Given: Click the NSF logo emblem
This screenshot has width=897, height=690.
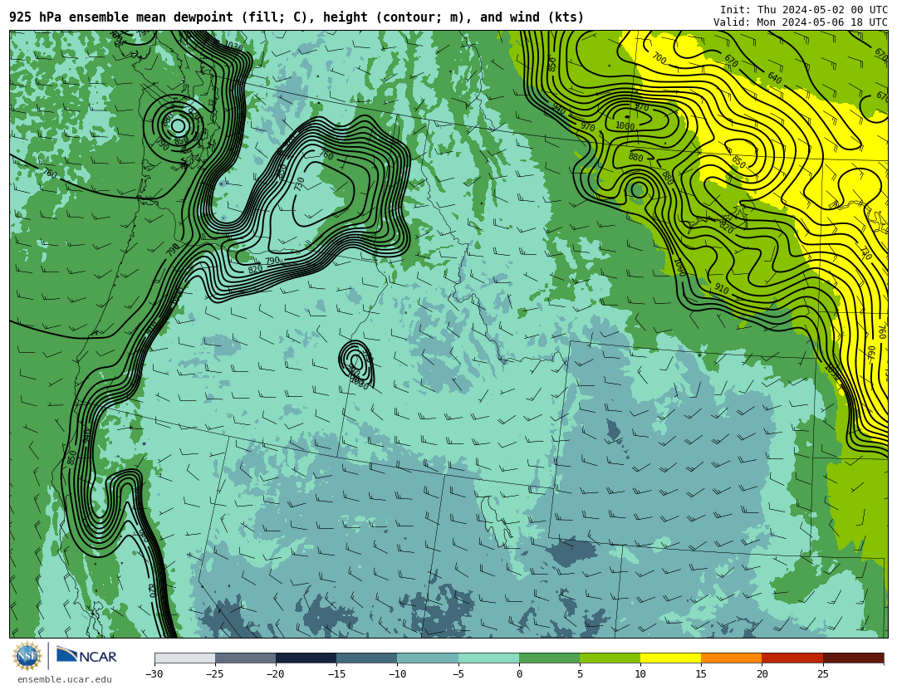Looking at the screenshot, I should pyautogui.click(x=27, y=656).
